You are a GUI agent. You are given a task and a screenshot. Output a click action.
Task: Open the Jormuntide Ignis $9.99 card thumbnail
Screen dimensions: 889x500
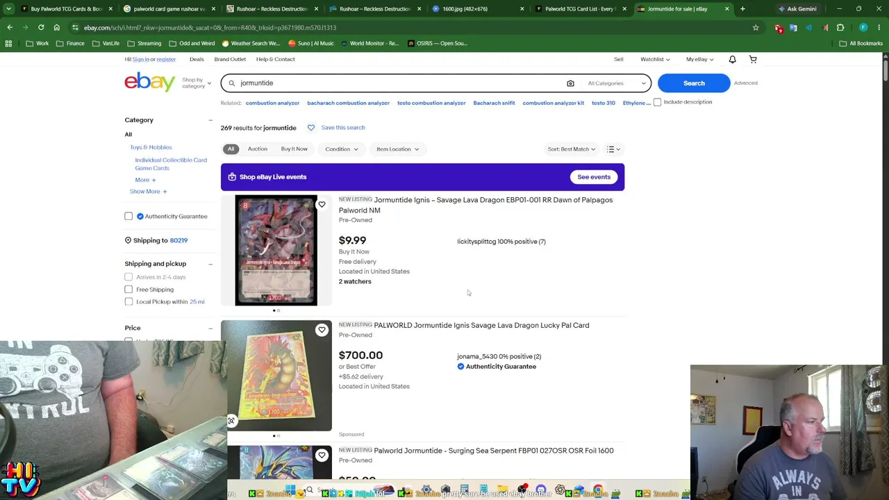(276, 250)
